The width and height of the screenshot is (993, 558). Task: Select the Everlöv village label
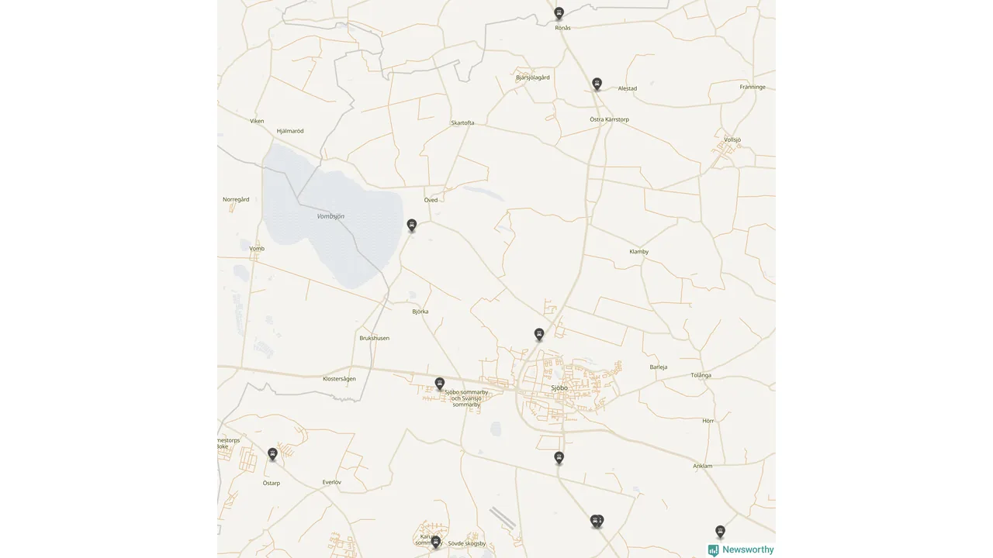coord(331,482)
